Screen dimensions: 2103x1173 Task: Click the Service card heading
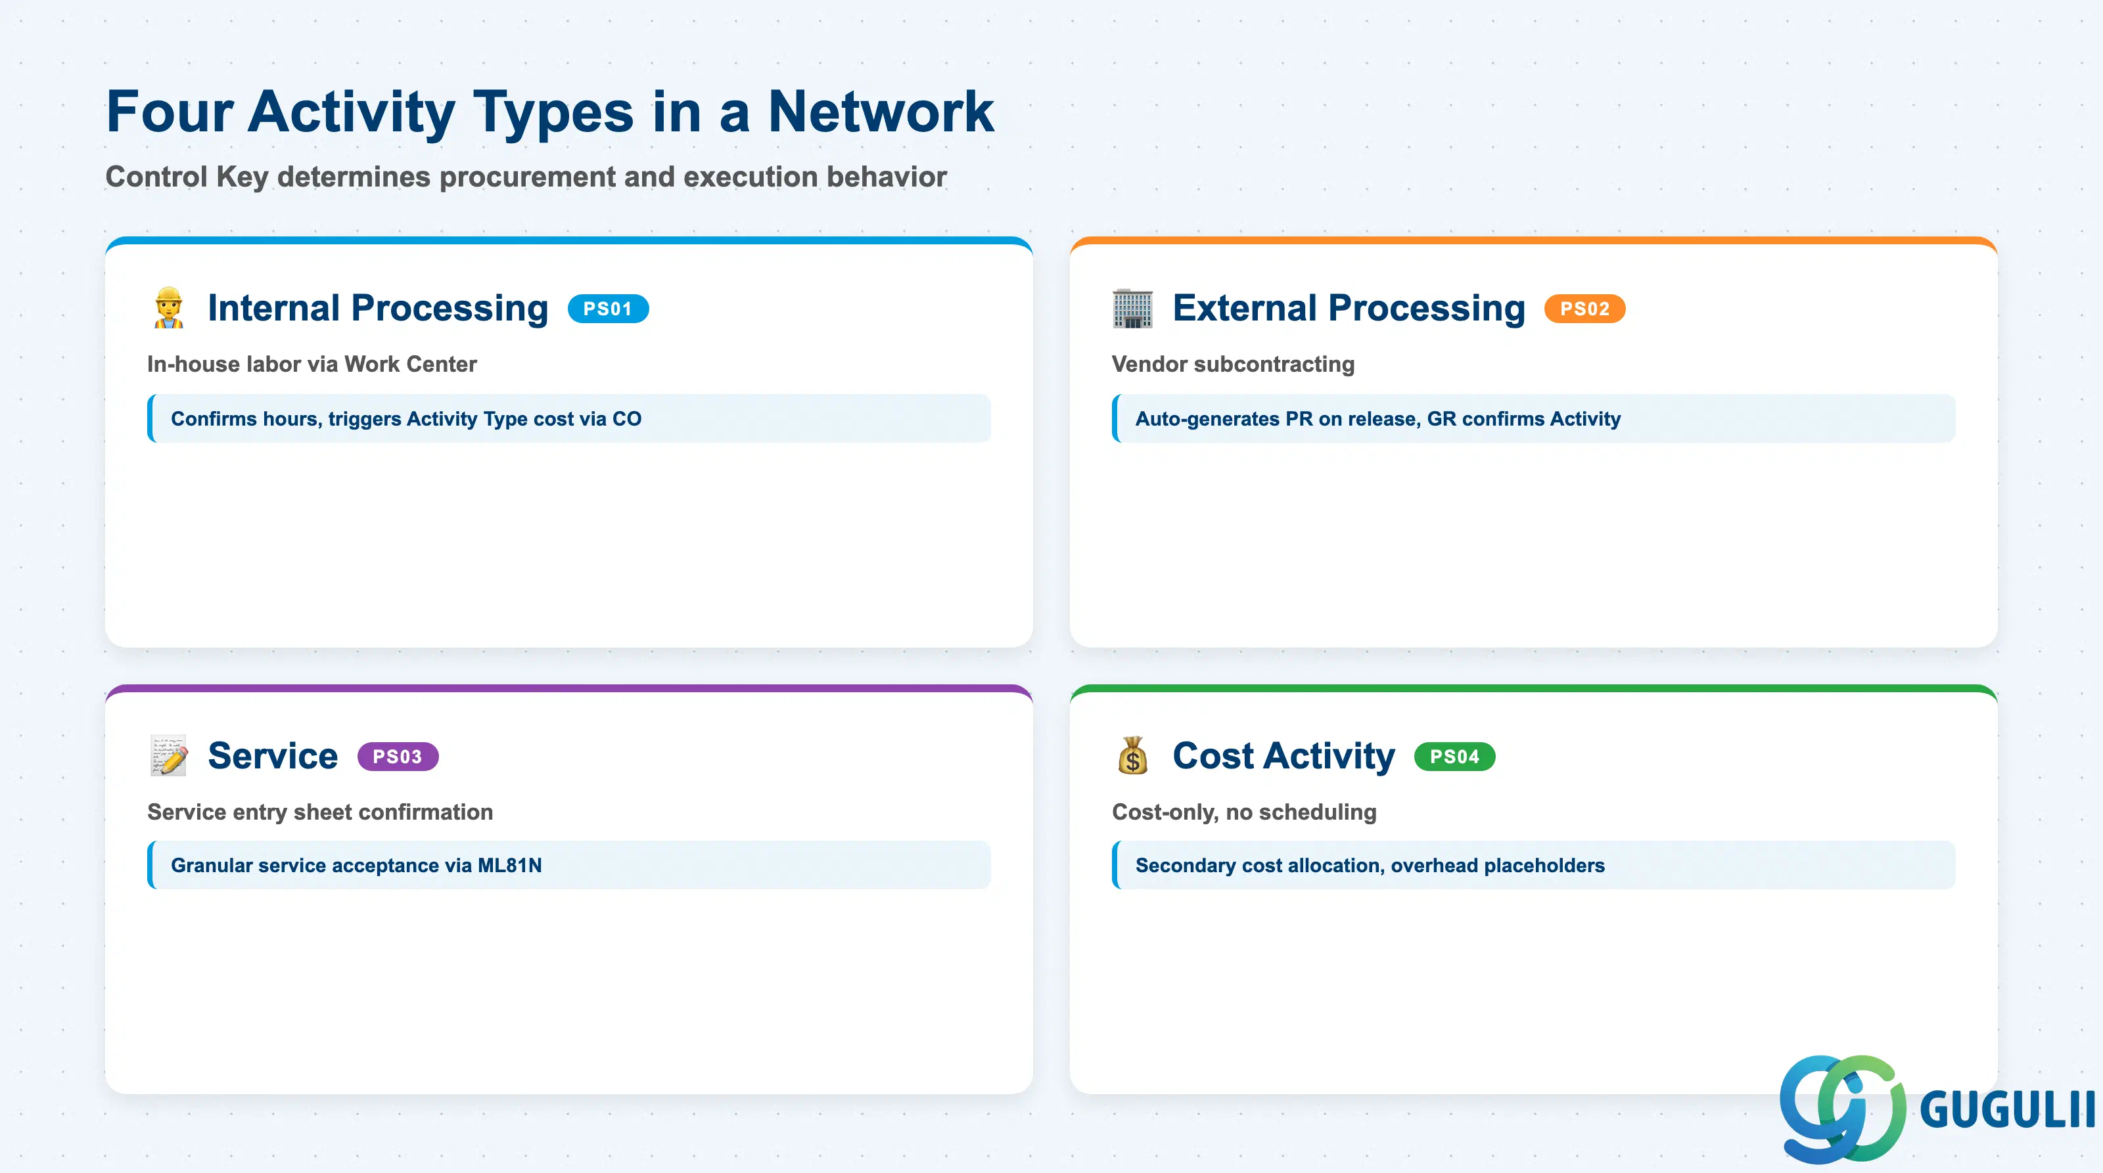click(x=273, y=755)
